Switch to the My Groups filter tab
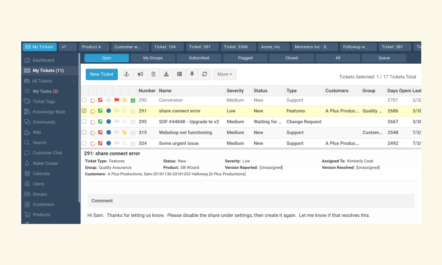This screenshot has height=265, width=442. click(x=153, y=58)
